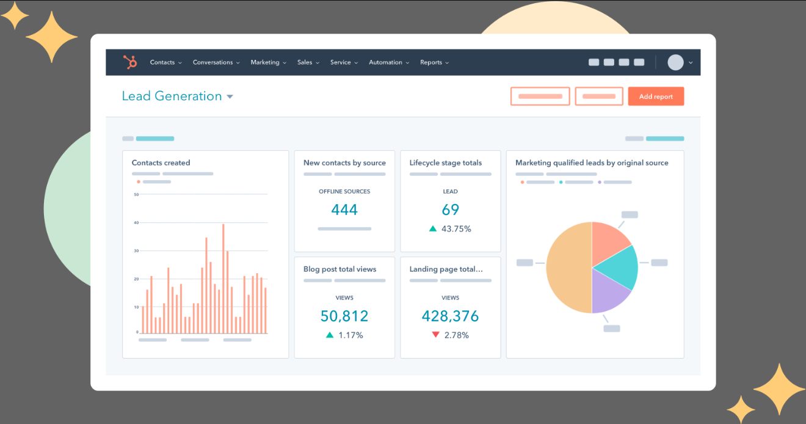Click the LEAD label in Lifecycle stage totals
This screenshot has width=806, height=424.
click(x=450, y=191)
